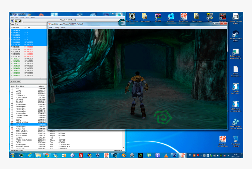Image resolution: width=252 pixels, height=169 pixels.
Task: Open game.exe desktop shortcut
Action: tap(223, 18)
